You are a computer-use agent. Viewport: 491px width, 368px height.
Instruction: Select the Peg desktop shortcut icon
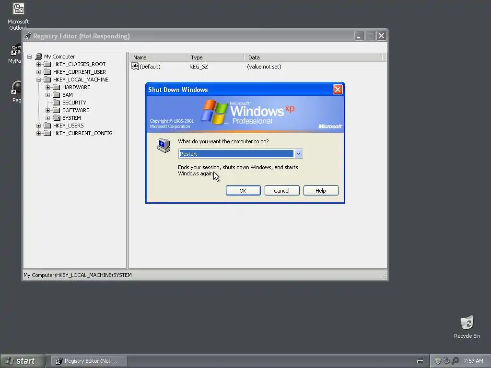click(x=16, y=92)
